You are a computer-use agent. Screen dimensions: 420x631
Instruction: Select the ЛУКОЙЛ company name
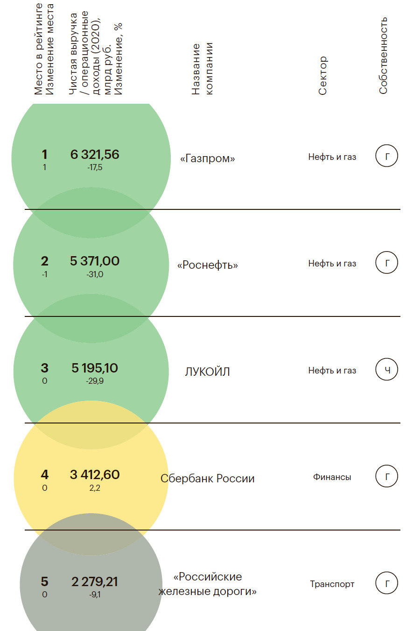pyautogui.click(x=208, y=372)
